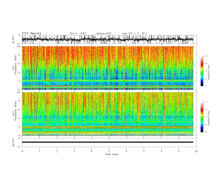Click the "9" tick on the time axis
This screenshot has height=170, width=221.
coord(179,151)
